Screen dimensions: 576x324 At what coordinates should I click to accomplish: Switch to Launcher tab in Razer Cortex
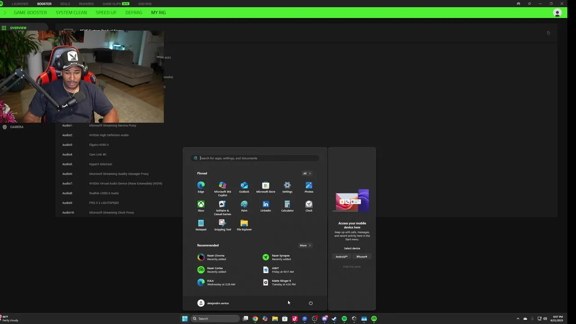[20, 4]
